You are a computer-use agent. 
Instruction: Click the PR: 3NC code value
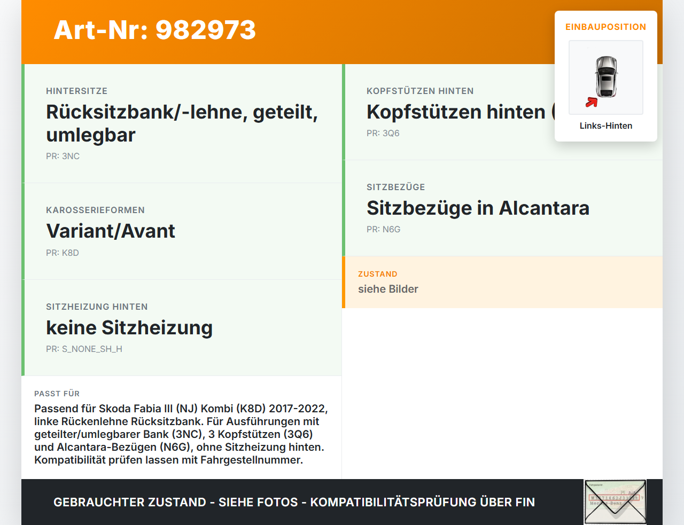[x=63, y=156]
